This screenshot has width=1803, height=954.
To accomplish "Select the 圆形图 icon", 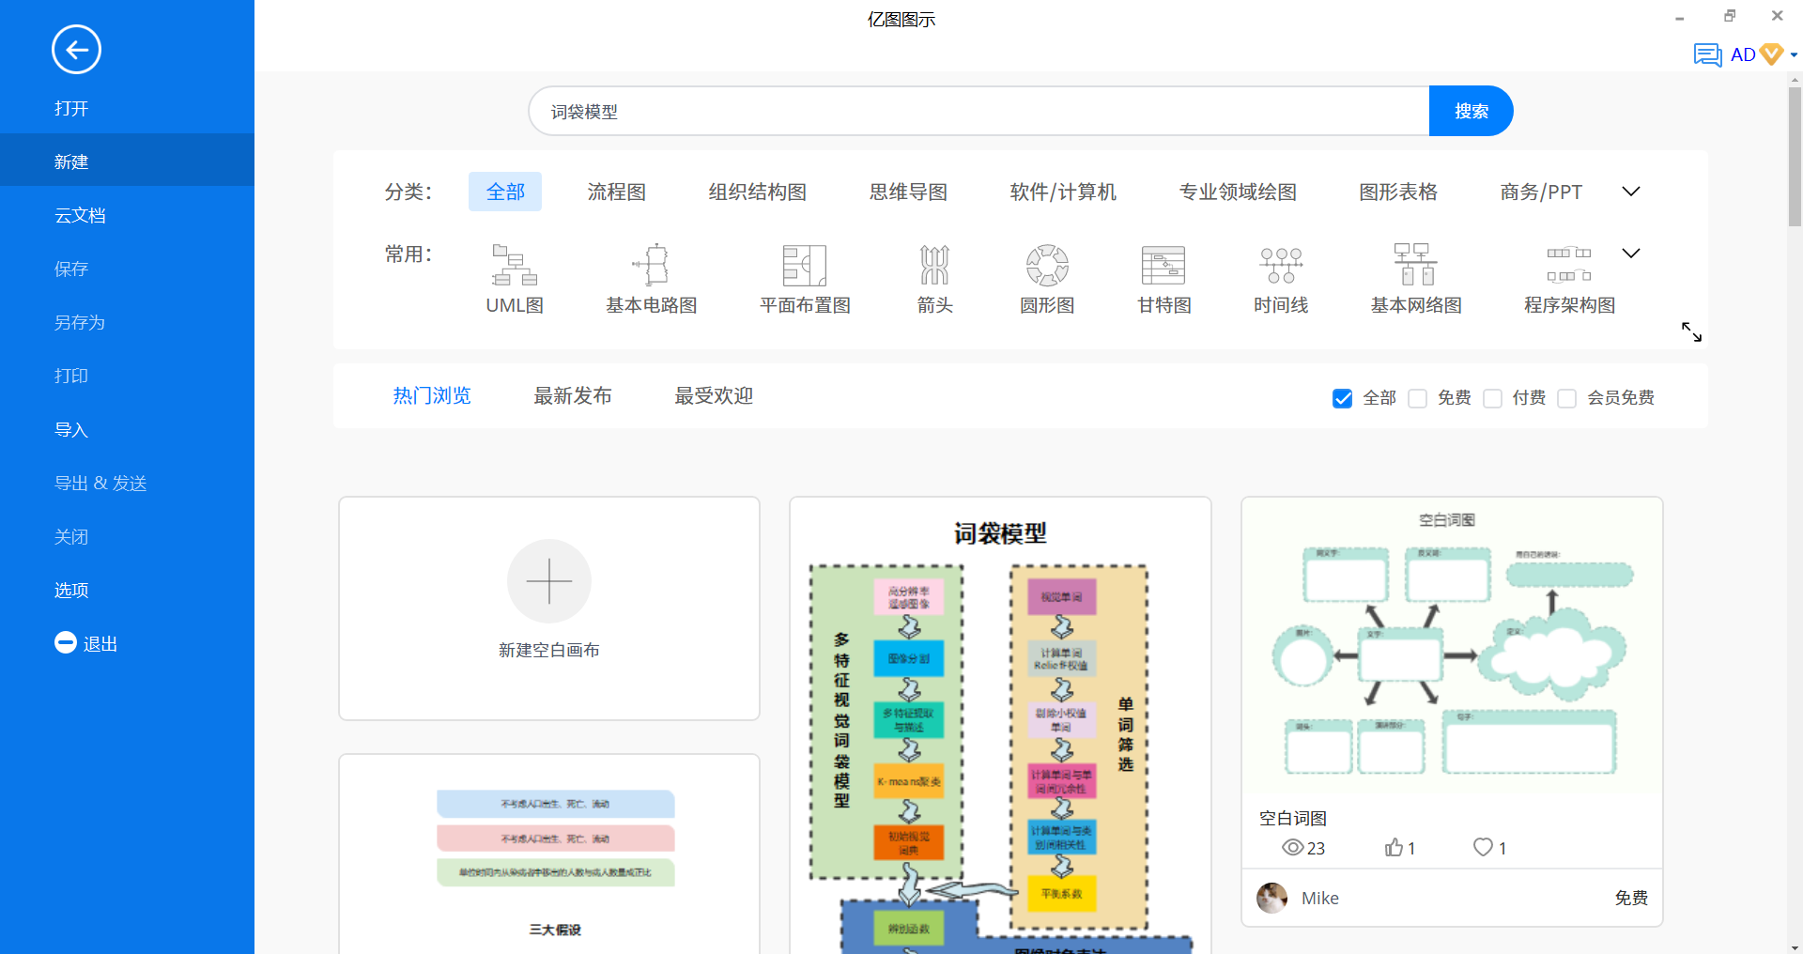I will (1047, 265).
